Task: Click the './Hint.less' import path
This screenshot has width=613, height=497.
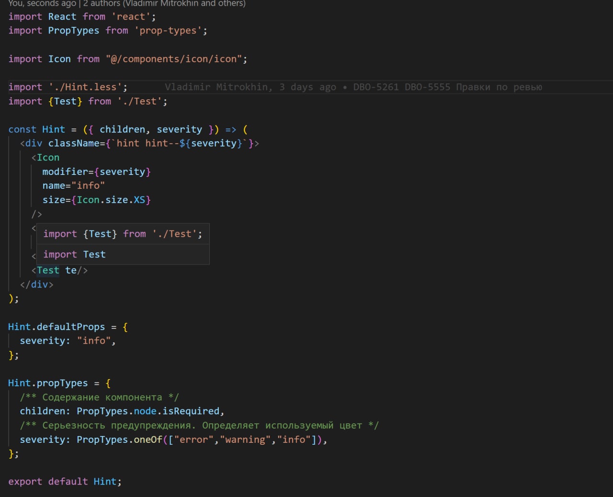Action: click(85, 87)
